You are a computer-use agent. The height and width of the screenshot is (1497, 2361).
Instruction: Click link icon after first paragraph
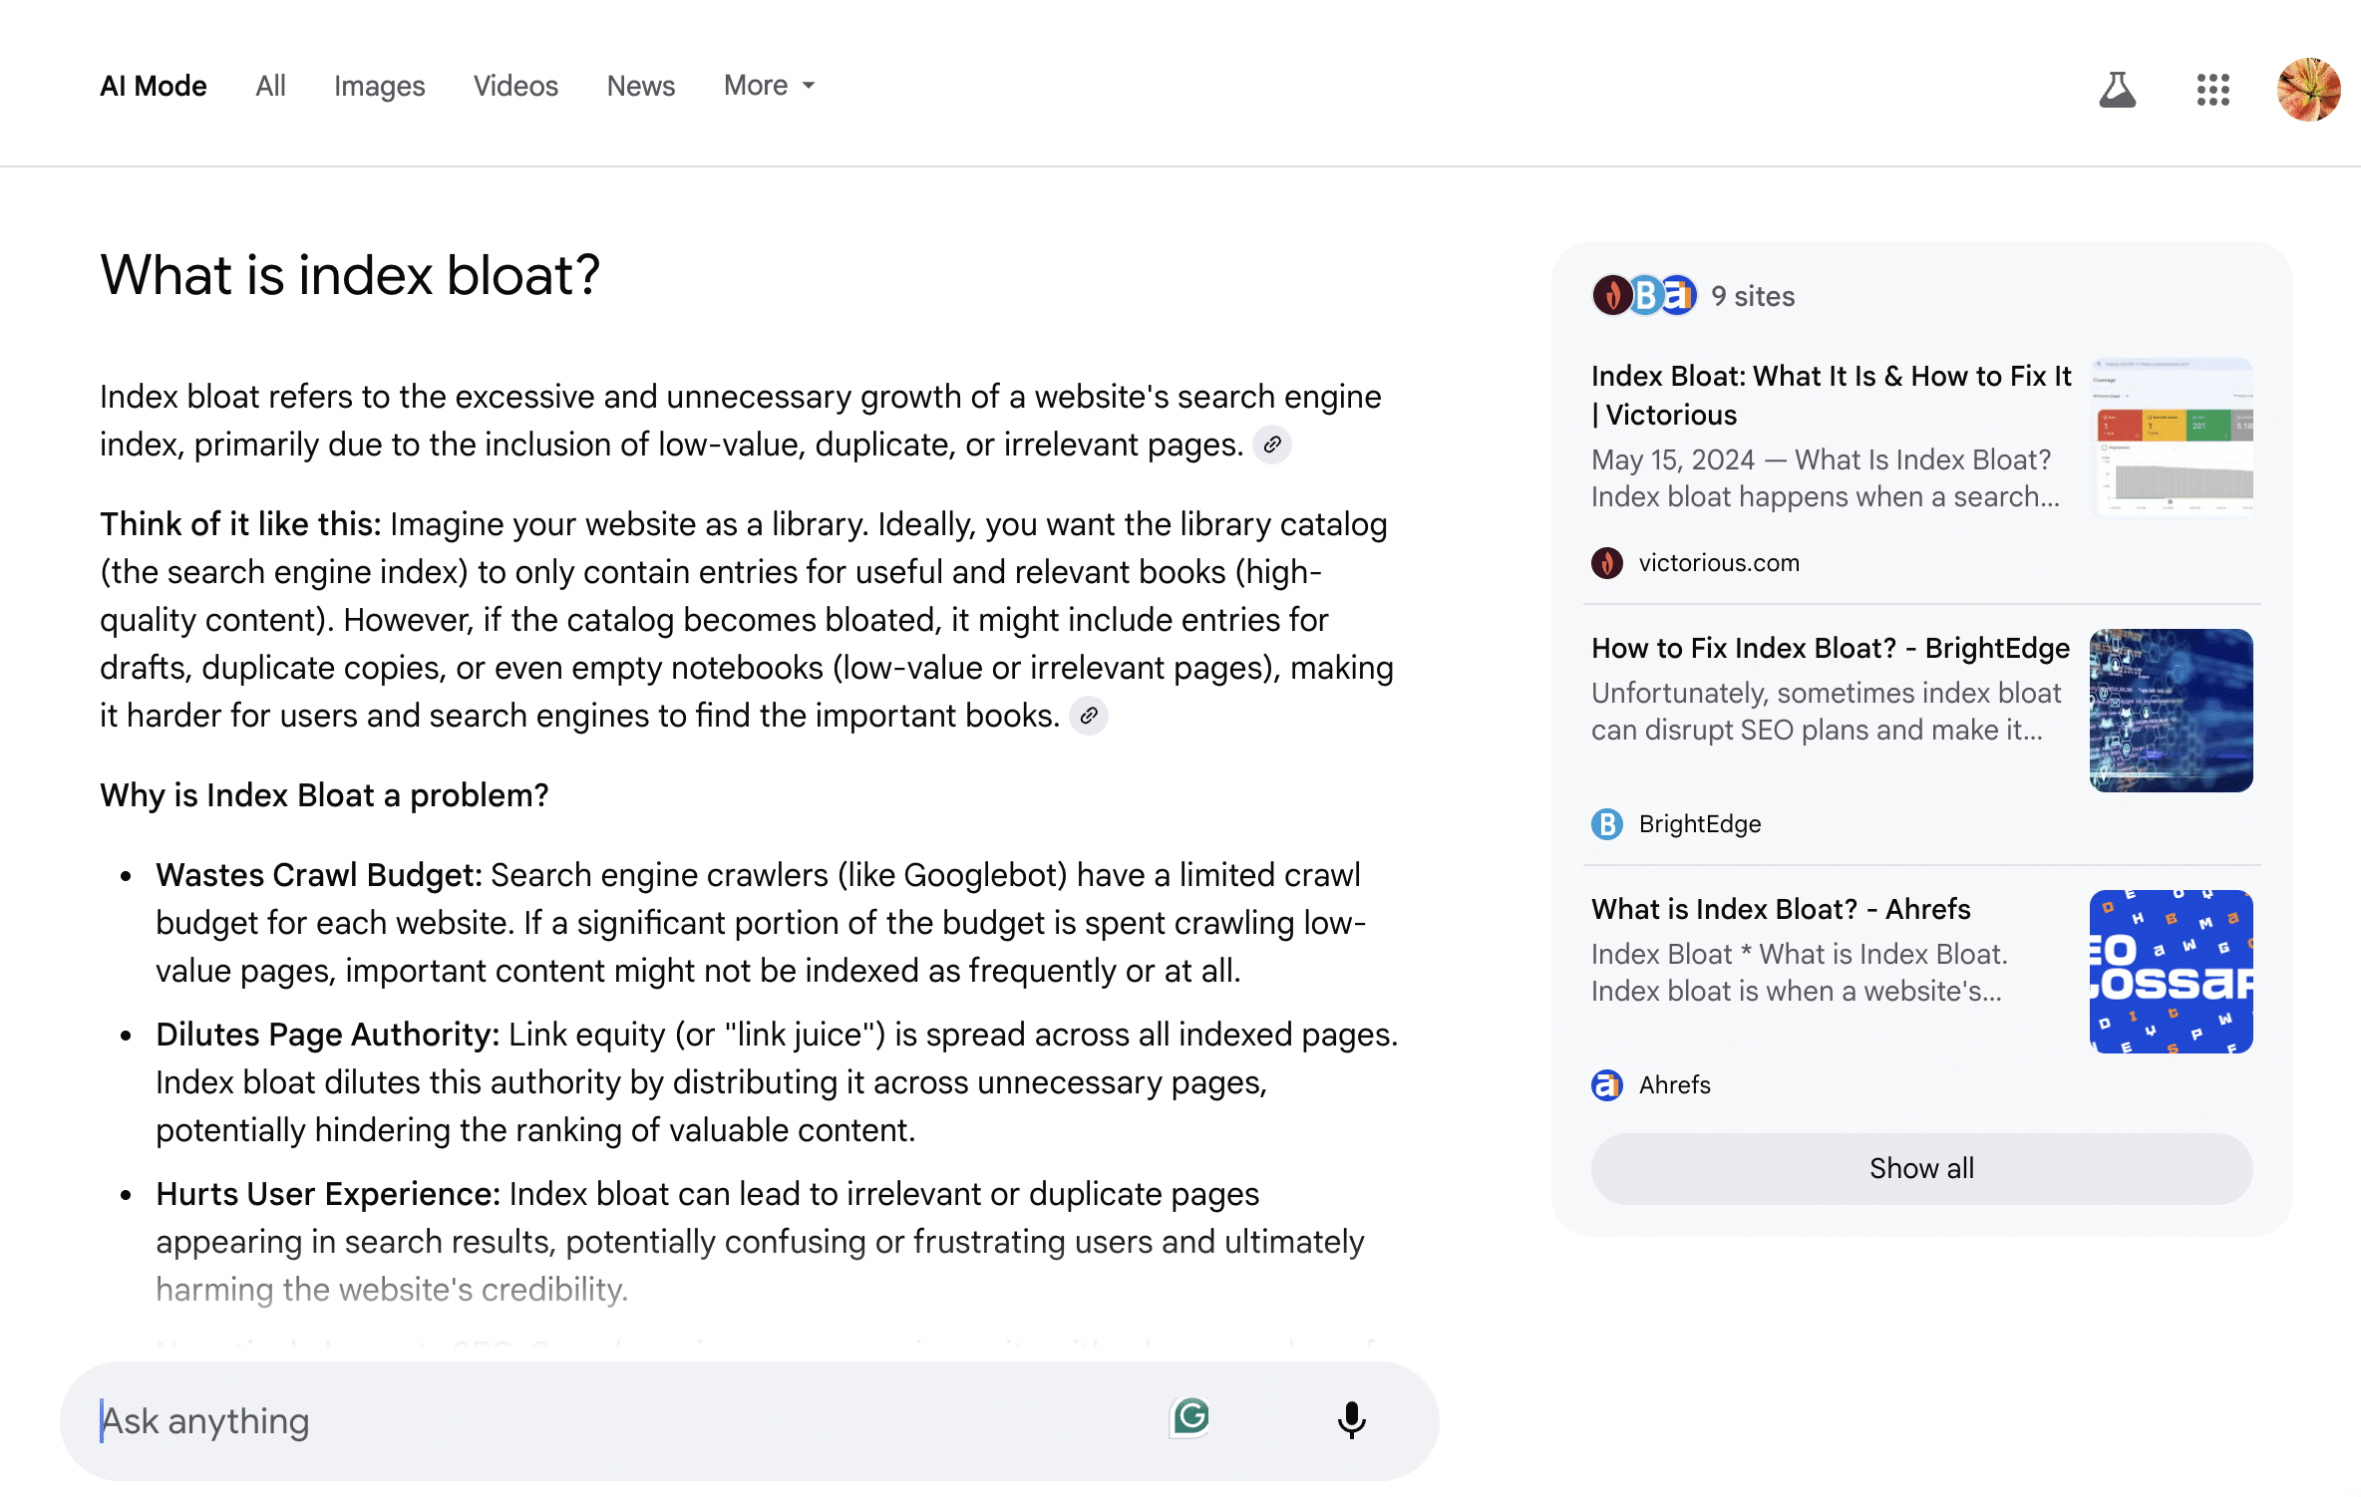[1272, 445]
